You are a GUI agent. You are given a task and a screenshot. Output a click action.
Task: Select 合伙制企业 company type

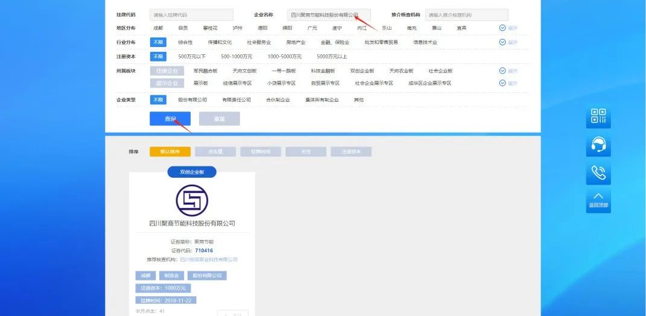tap(278, 100)
